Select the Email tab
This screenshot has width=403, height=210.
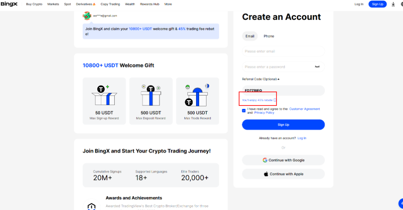(x=250, y=36)
